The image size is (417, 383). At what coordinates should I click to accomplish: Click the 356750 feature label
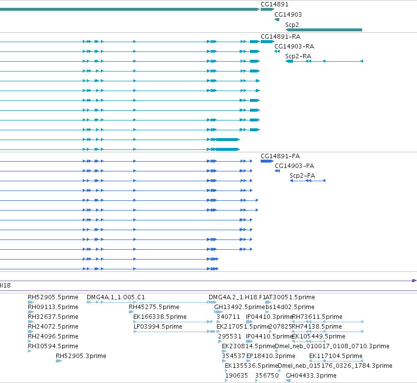pyautogui.click(x=267, y=376)
